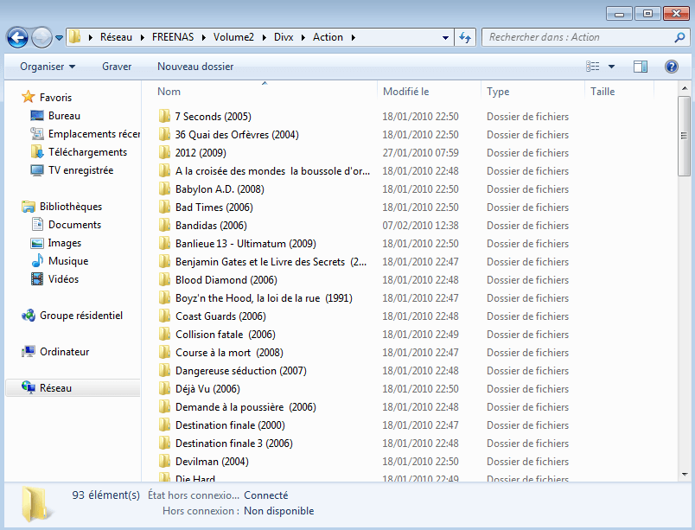
Task: Open the recent pages dropdown next to Forward
Action: pyautogui.click(x=59, y=38)
